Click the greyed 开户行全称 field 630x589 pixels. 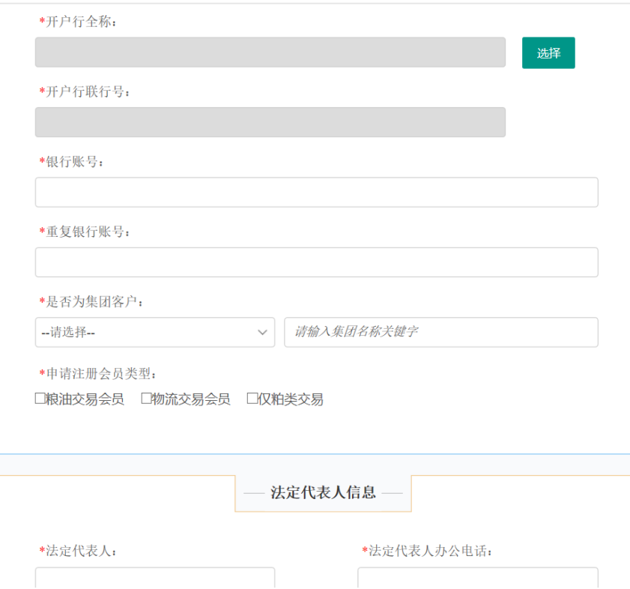tap(270, 52)
